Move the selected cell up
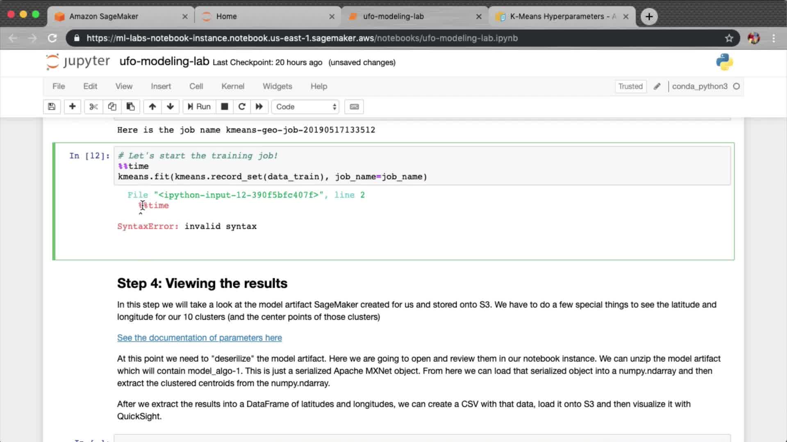This screenshot has width=787, height=442. 152,107
